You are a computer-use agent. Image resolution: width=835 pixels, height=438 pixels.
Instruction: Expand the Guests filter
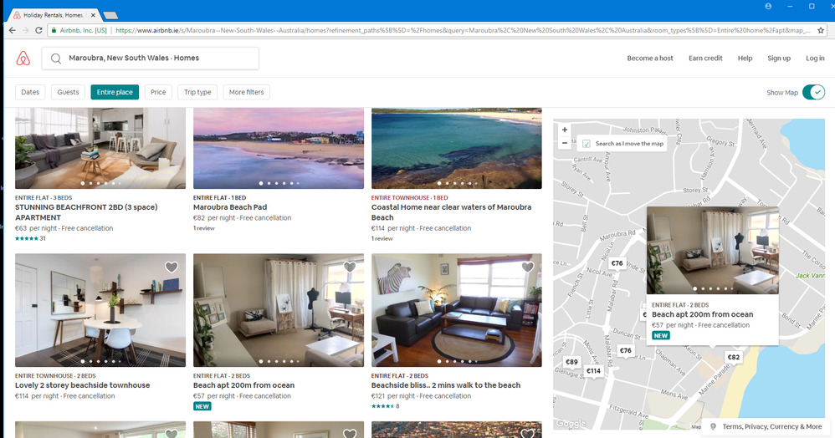tap(68, 92)
